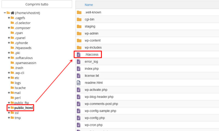The width and height of the screenshot is (219, 131).
Task: Select the wp-content folder name
Action: coord(93,40)
